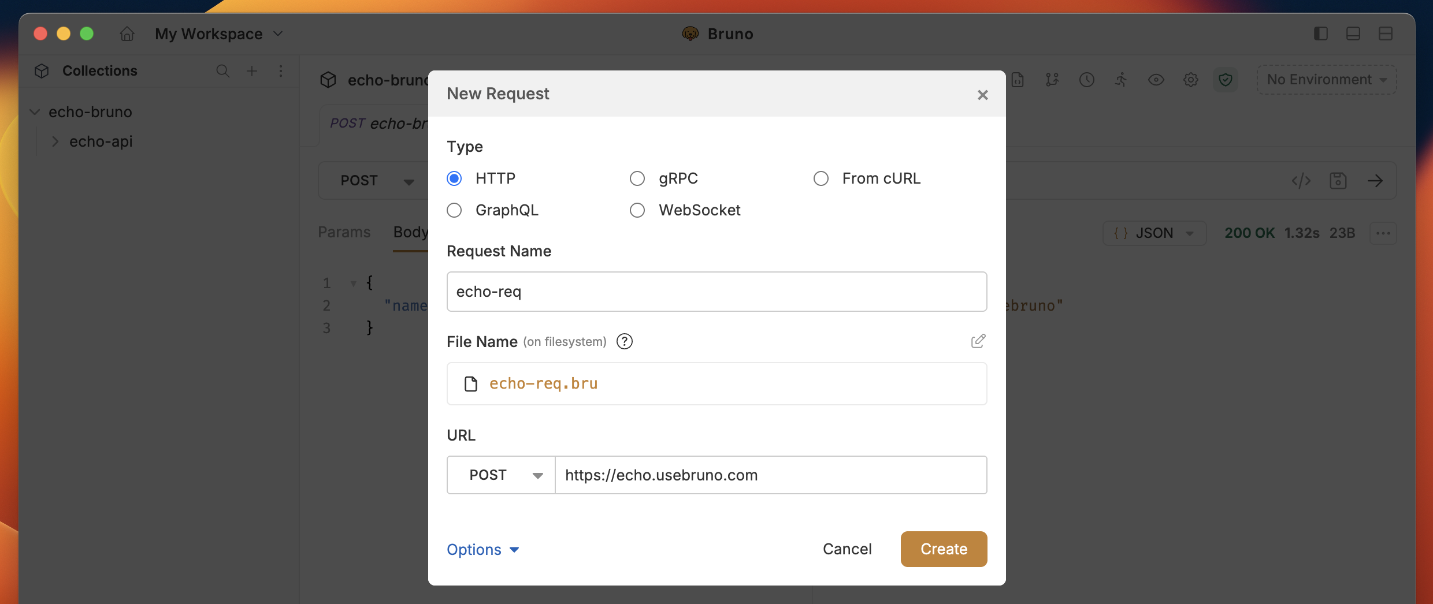Screen dimensions: 1433x604
Task: Open the POST method dropdown in dialog
Action: [x=501, y=475]
